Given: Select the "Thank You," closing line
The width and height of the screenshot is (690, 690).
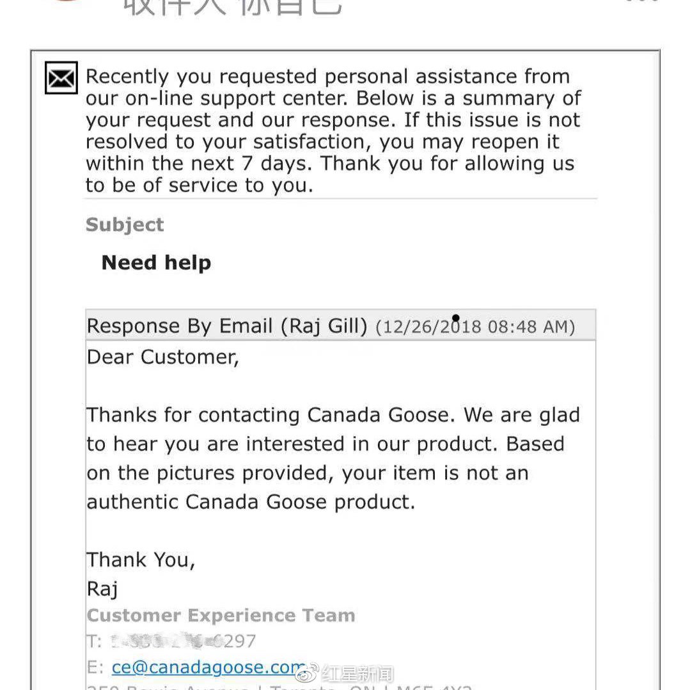Looking at the screenshot, I should [x=141, y=560].
